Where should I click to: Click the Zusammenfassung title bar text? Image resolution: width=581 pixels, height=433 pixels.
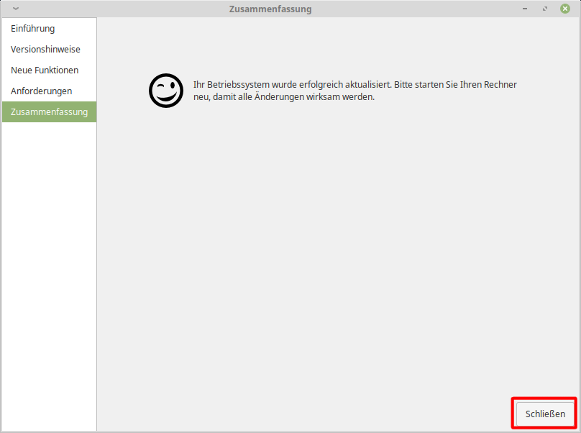coord(270,9)
